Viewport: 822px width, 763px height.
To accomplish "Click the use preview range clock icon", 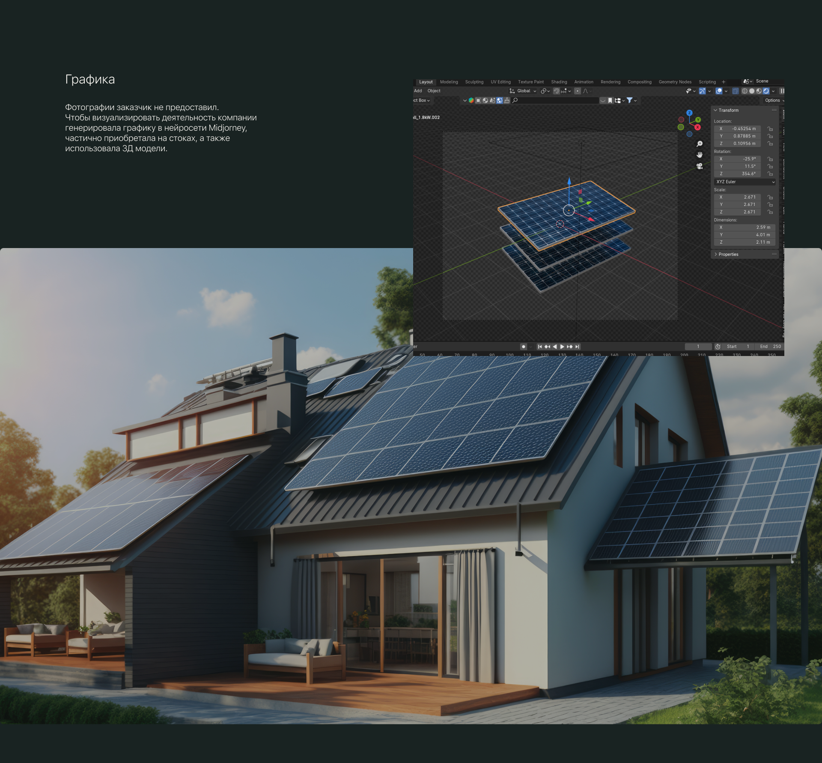I will click(x=718, y=347).
